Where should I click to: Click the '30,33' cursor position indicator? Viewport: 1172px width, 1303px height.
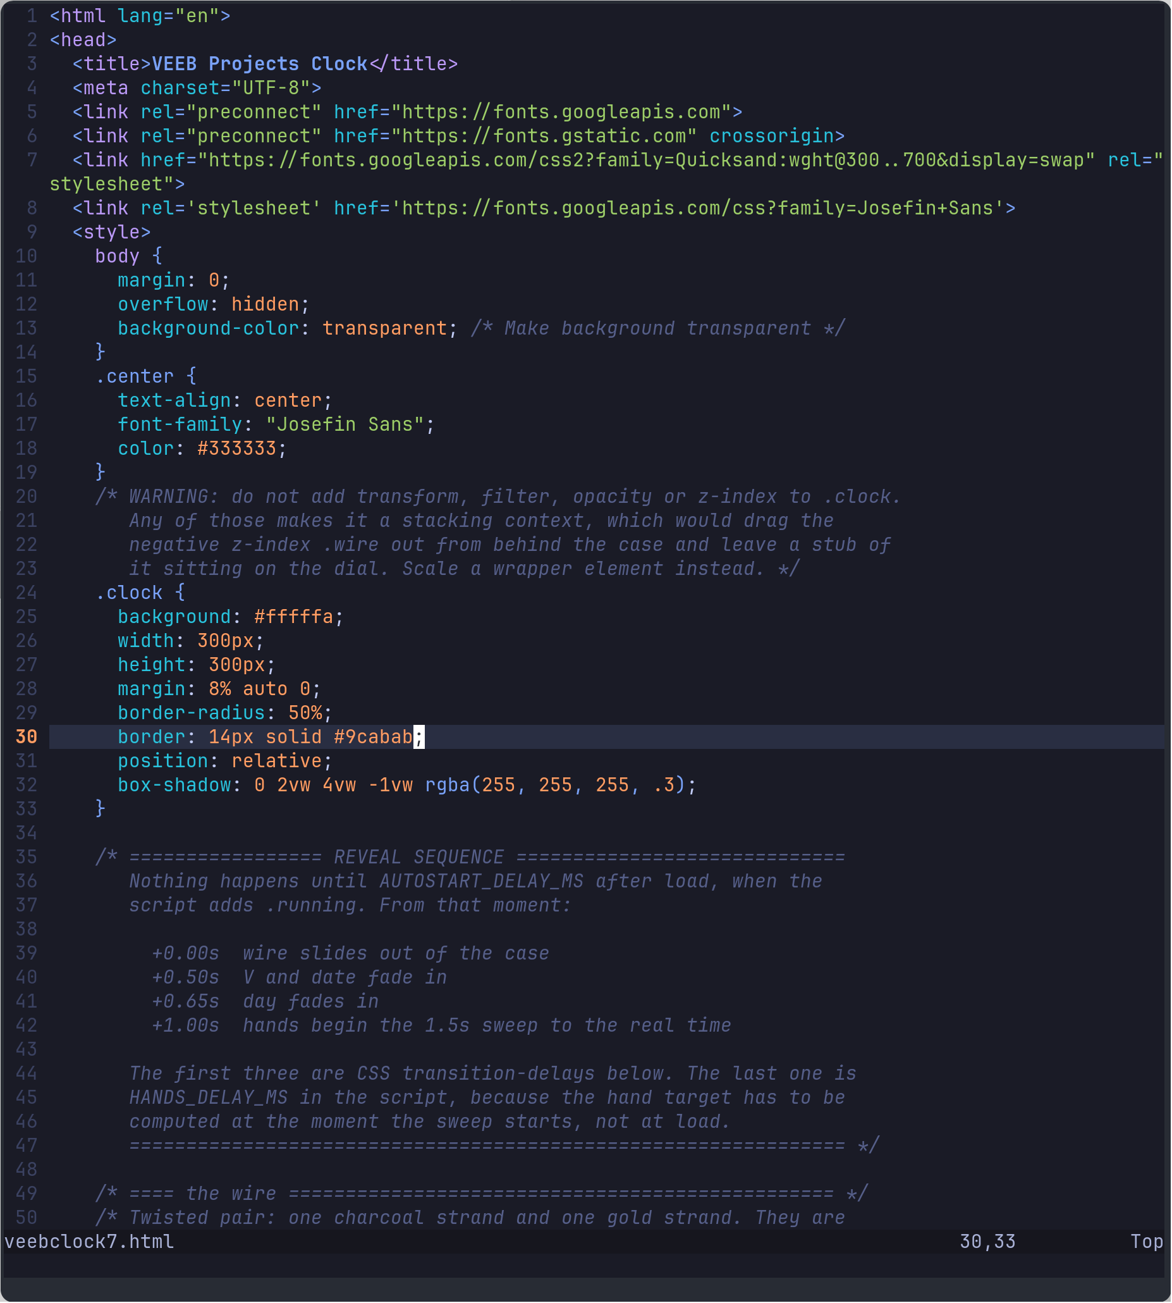[x=989, y=1243]
